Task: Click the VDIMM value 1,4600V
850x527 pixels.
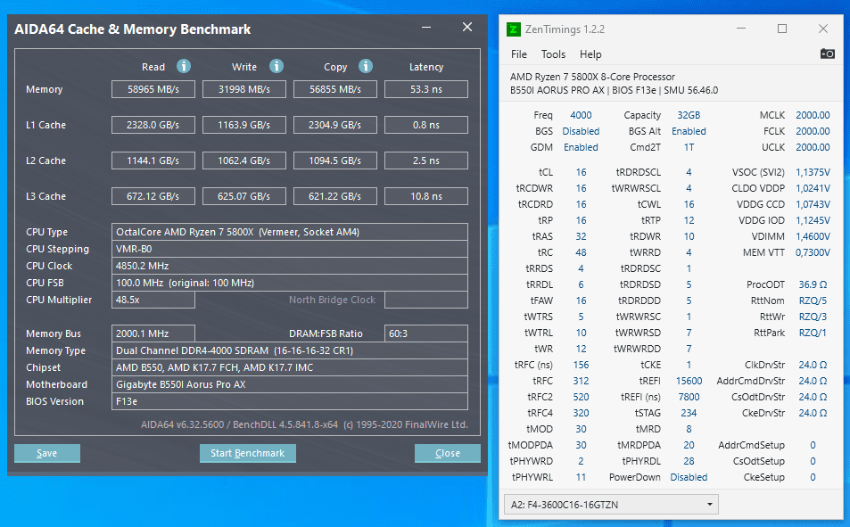Action: 813,236
